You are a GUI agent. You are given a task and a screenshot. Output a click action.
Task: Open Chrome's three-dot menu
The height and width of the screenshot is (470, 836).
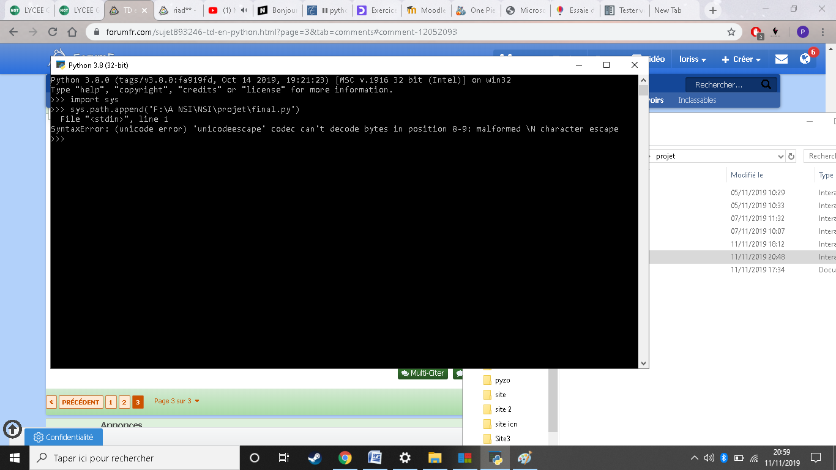823,32
